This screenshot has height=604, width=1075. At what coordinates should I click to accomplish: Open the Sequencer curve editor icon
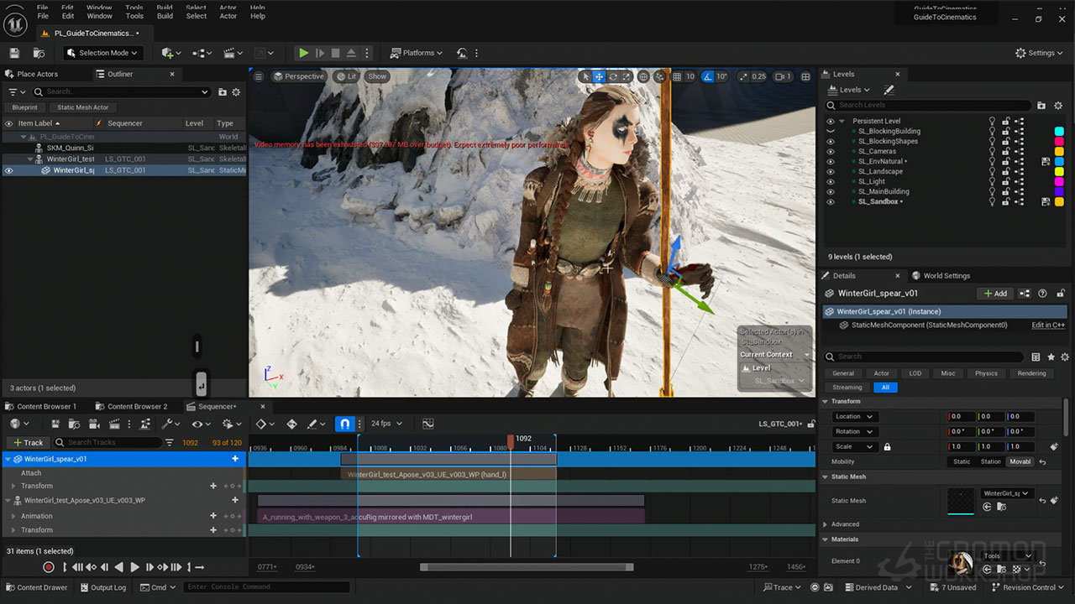pos(427,424)
